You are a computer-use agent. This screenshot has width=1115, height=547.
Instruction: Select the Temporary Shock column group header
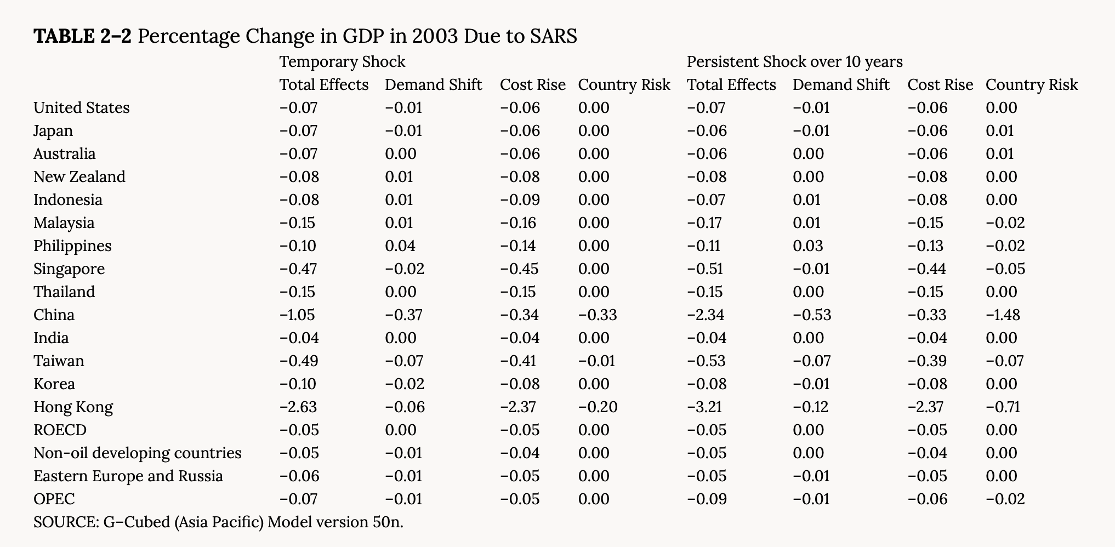coord(342,61)
